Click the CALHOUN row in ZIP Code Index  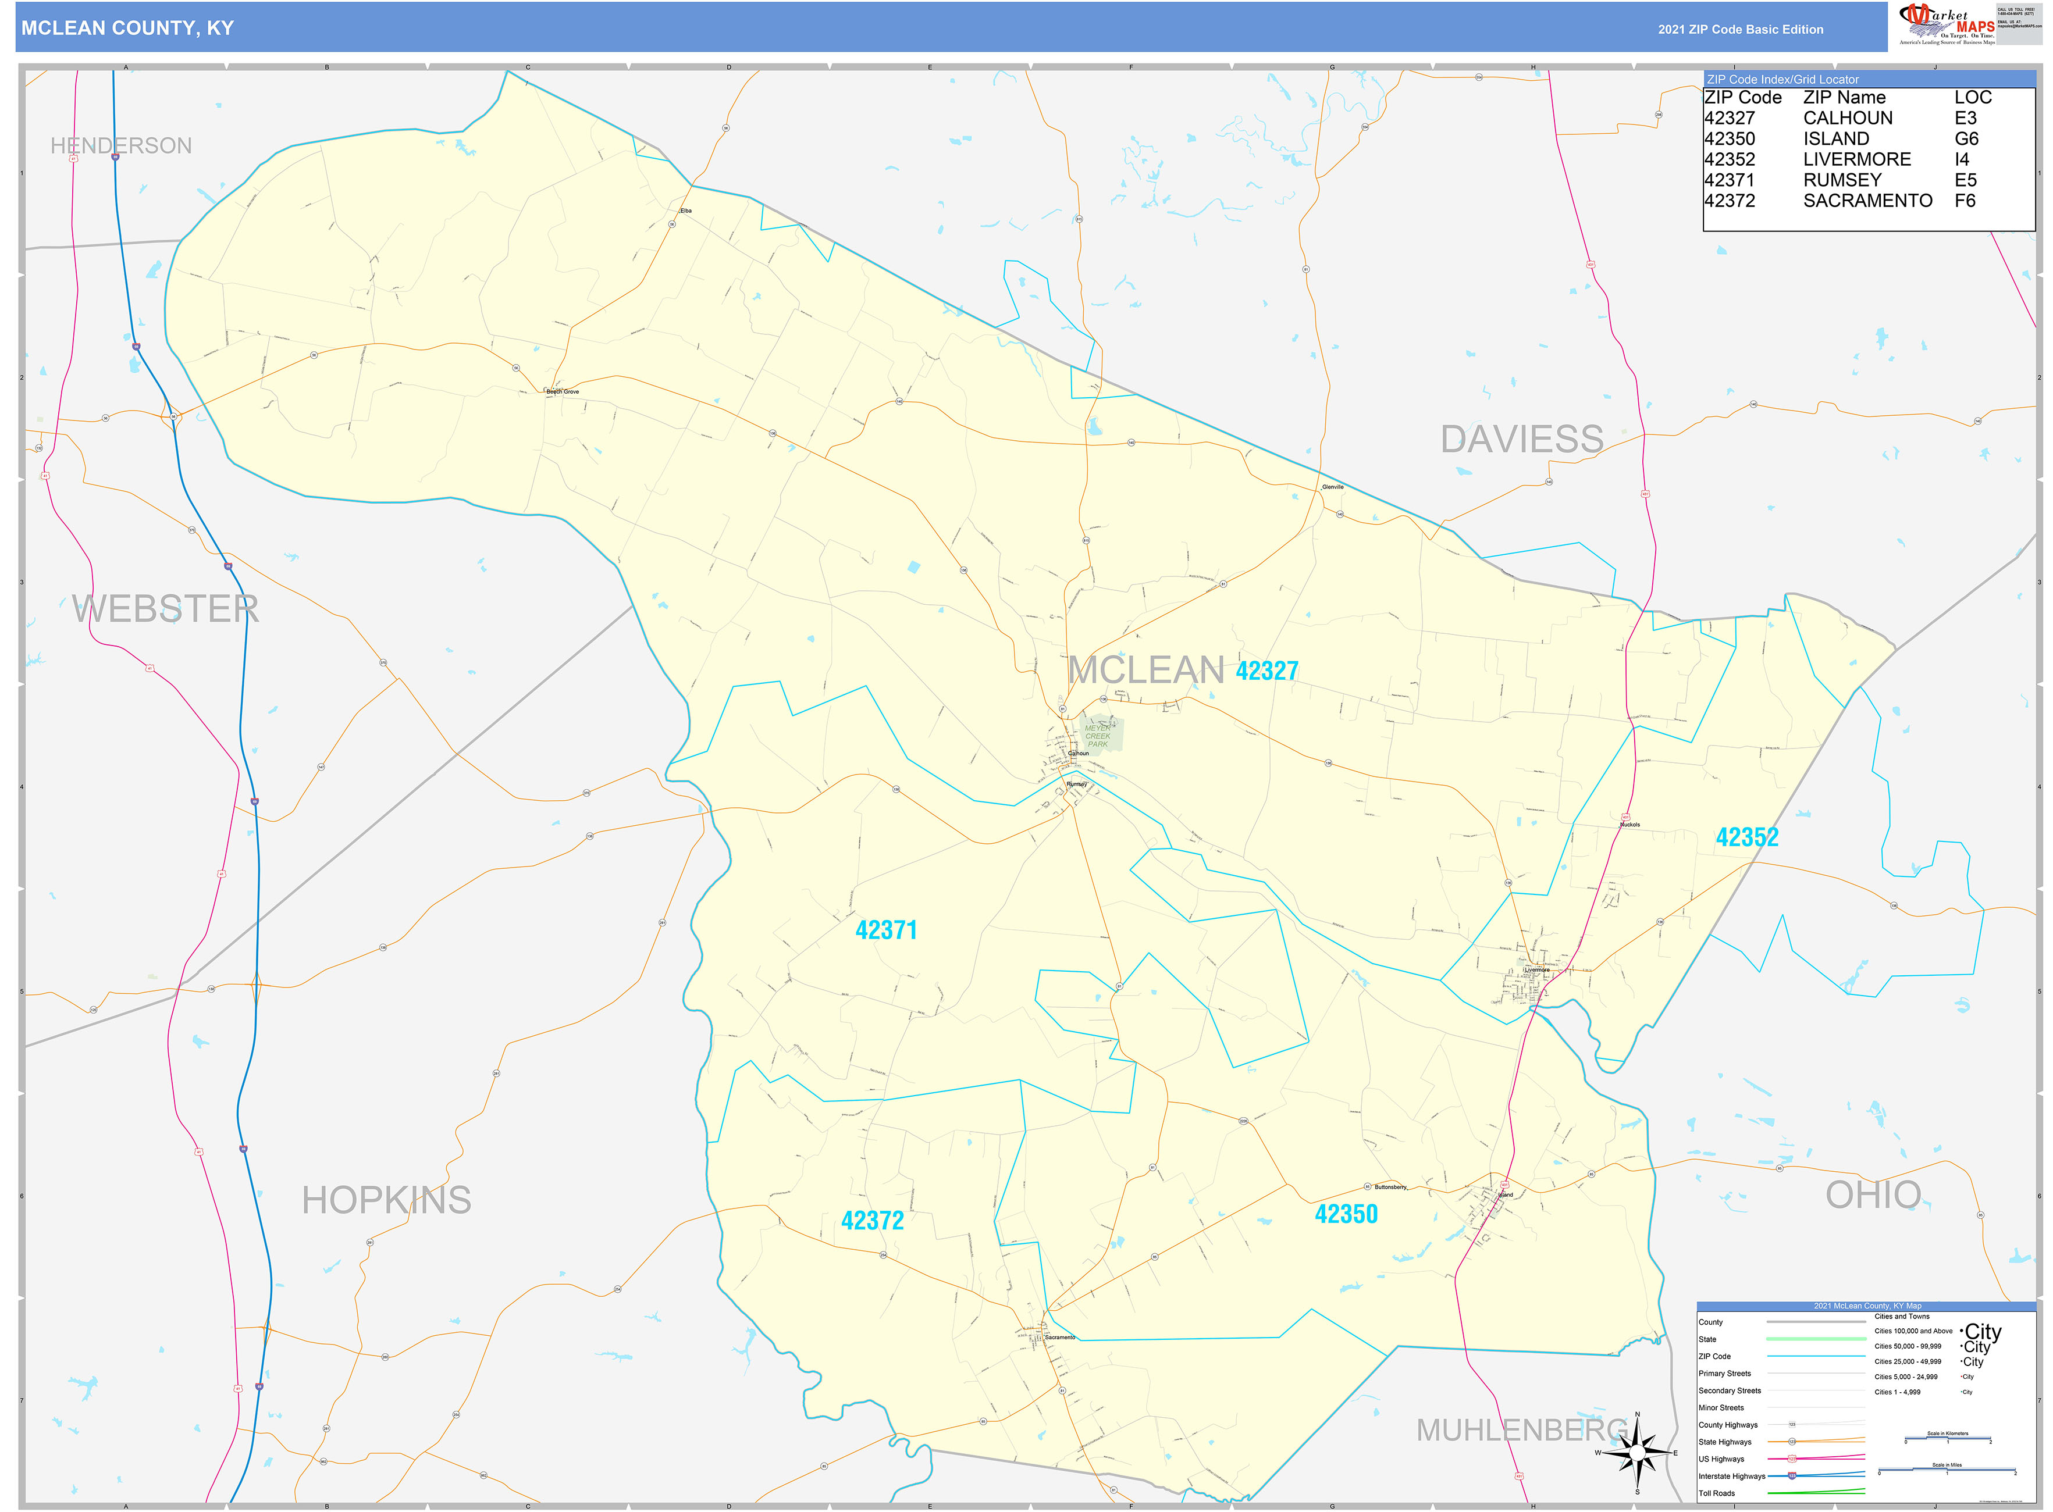point(1848,118)
